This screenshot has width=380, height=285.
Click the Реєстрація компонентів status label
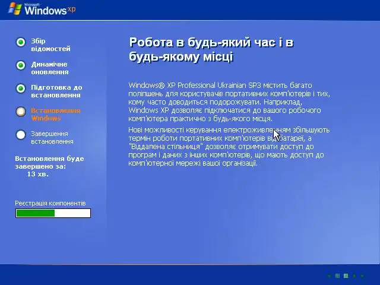click(x=50, y=203)
